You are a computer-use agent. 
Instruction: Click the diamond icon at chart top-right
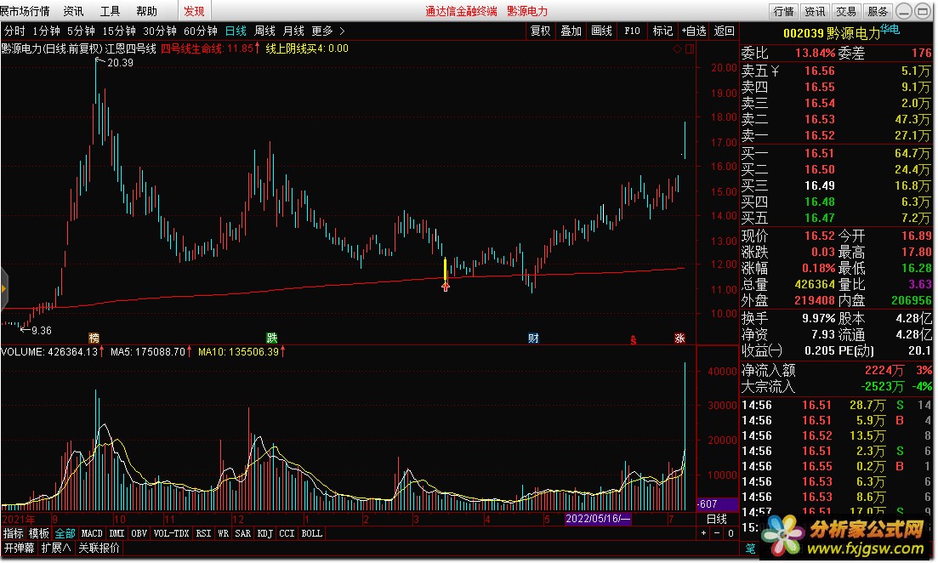click(x=677, y=49)
